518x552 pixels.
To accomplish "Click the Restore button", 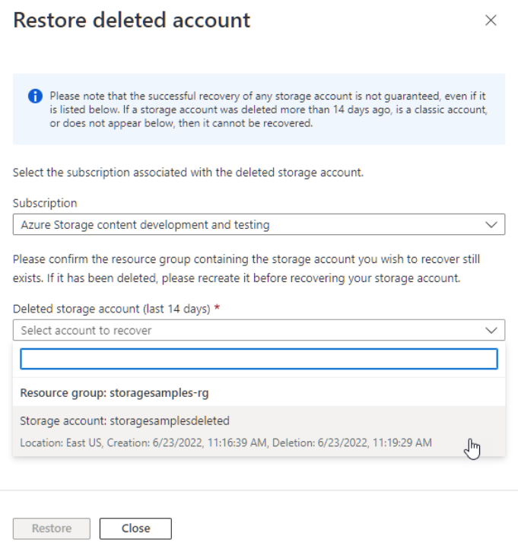I will point(52,528).
